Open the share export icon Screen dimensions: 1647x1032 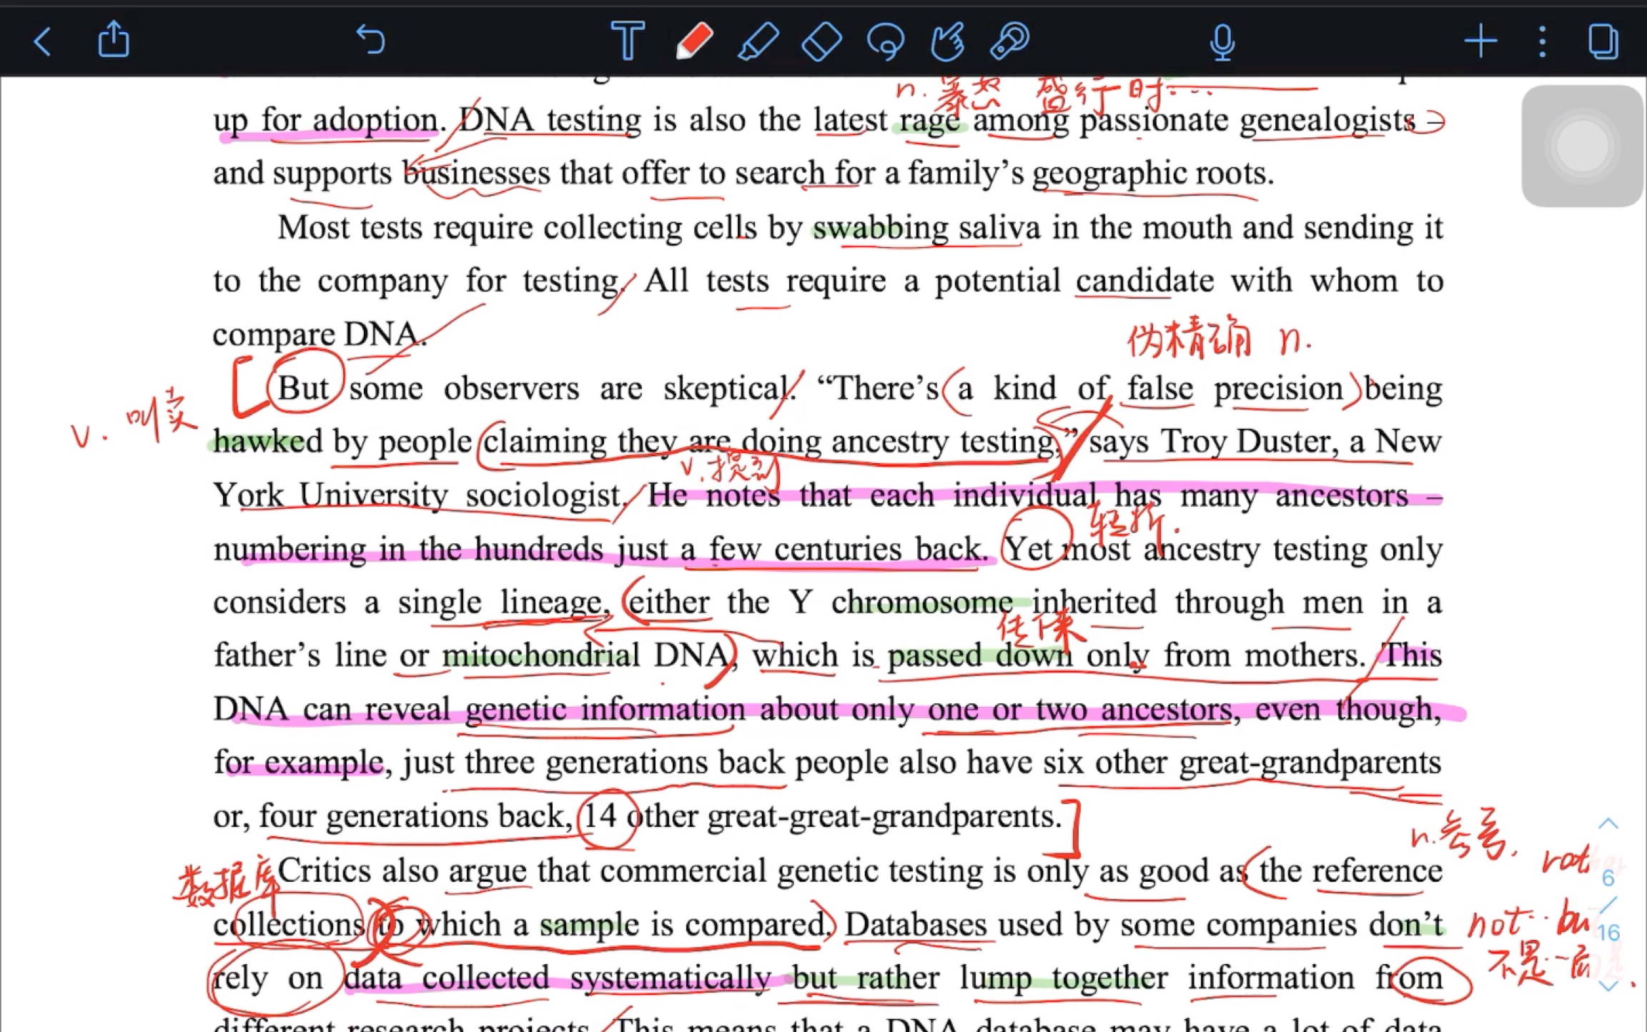114,39
